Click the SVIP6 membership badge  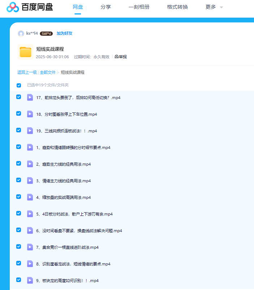point(46,34)
